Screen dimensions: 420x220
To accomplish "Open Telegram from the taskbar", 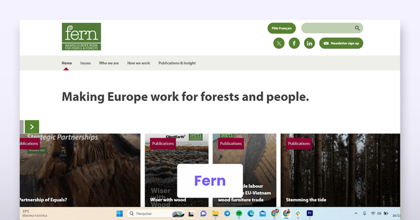I will (227, 213).
